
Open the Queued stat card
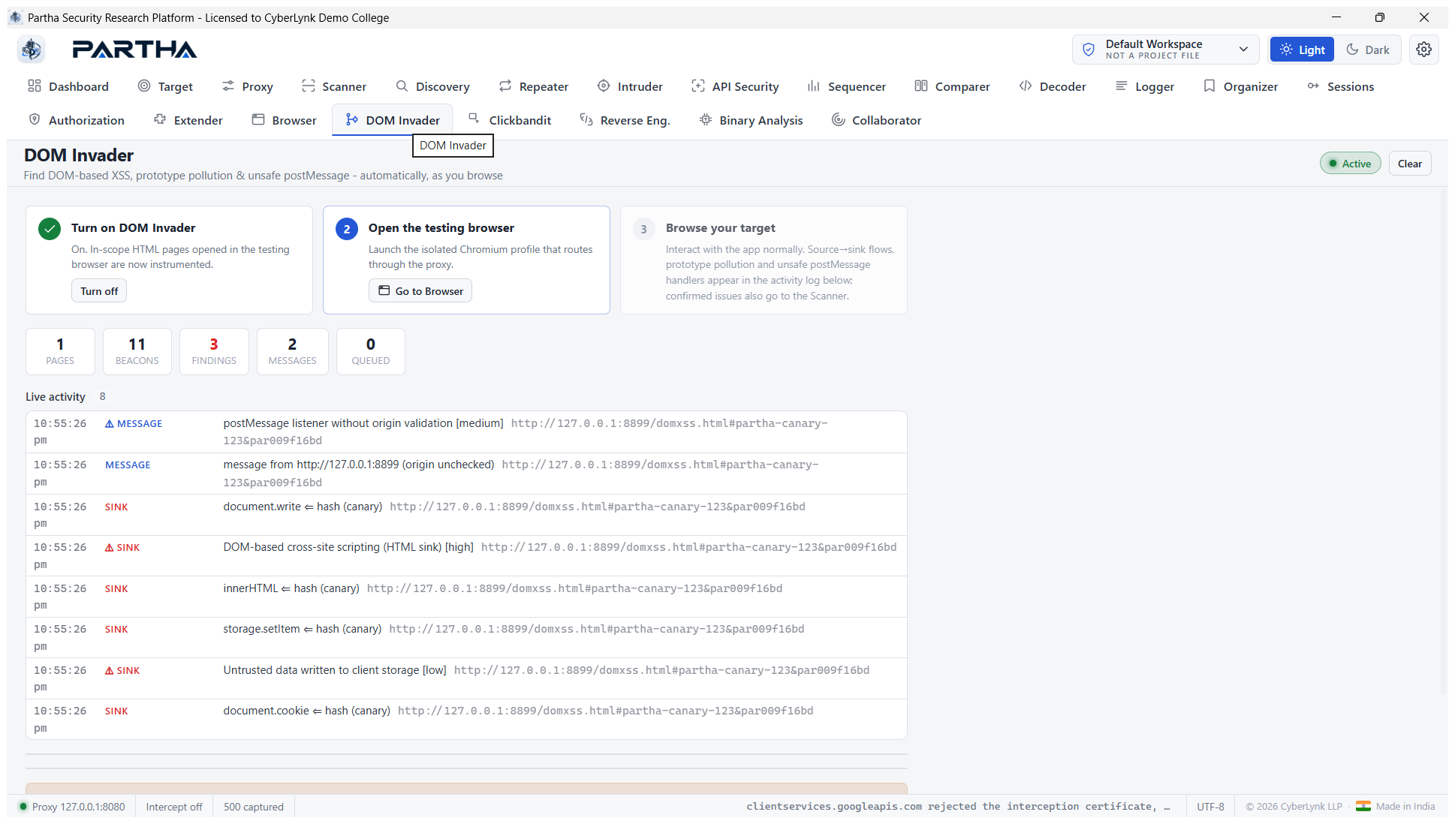pos(371,351)
